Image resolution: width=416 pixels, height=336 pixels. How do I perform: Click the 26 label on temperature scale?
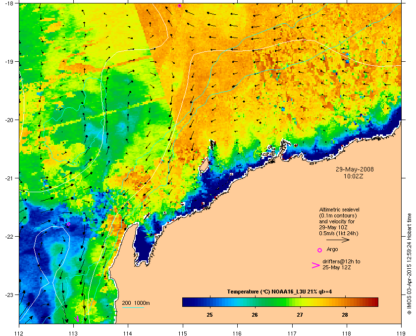coord(255,315)
